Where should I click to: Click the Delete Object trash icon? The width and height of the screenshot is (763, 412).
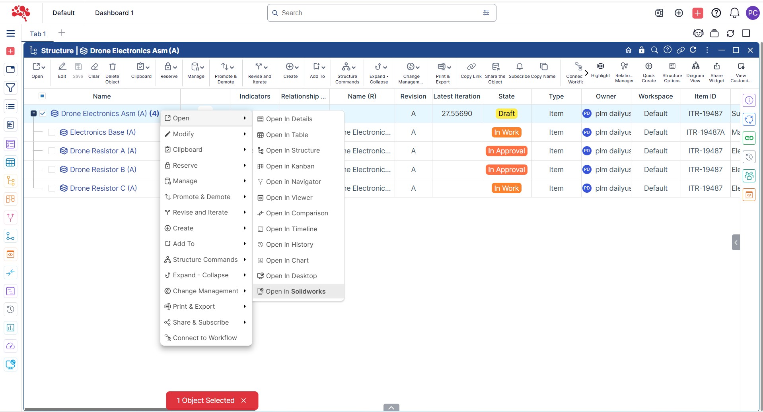113,67
